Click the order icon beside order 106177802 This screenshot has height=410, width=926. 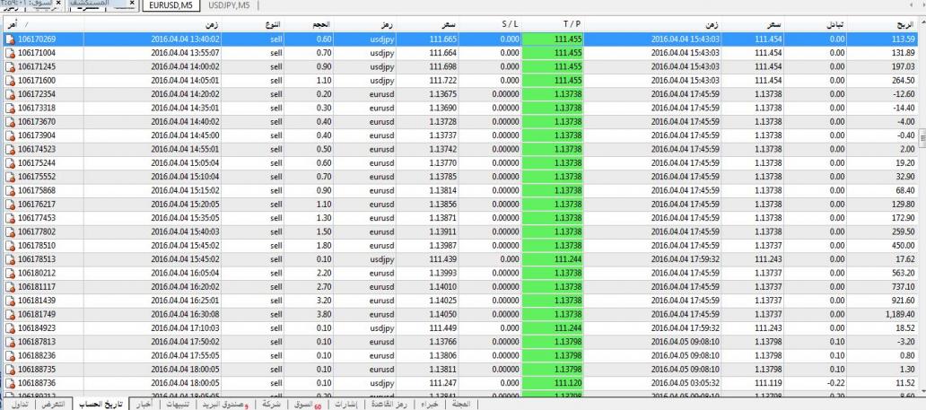point(10,231)
